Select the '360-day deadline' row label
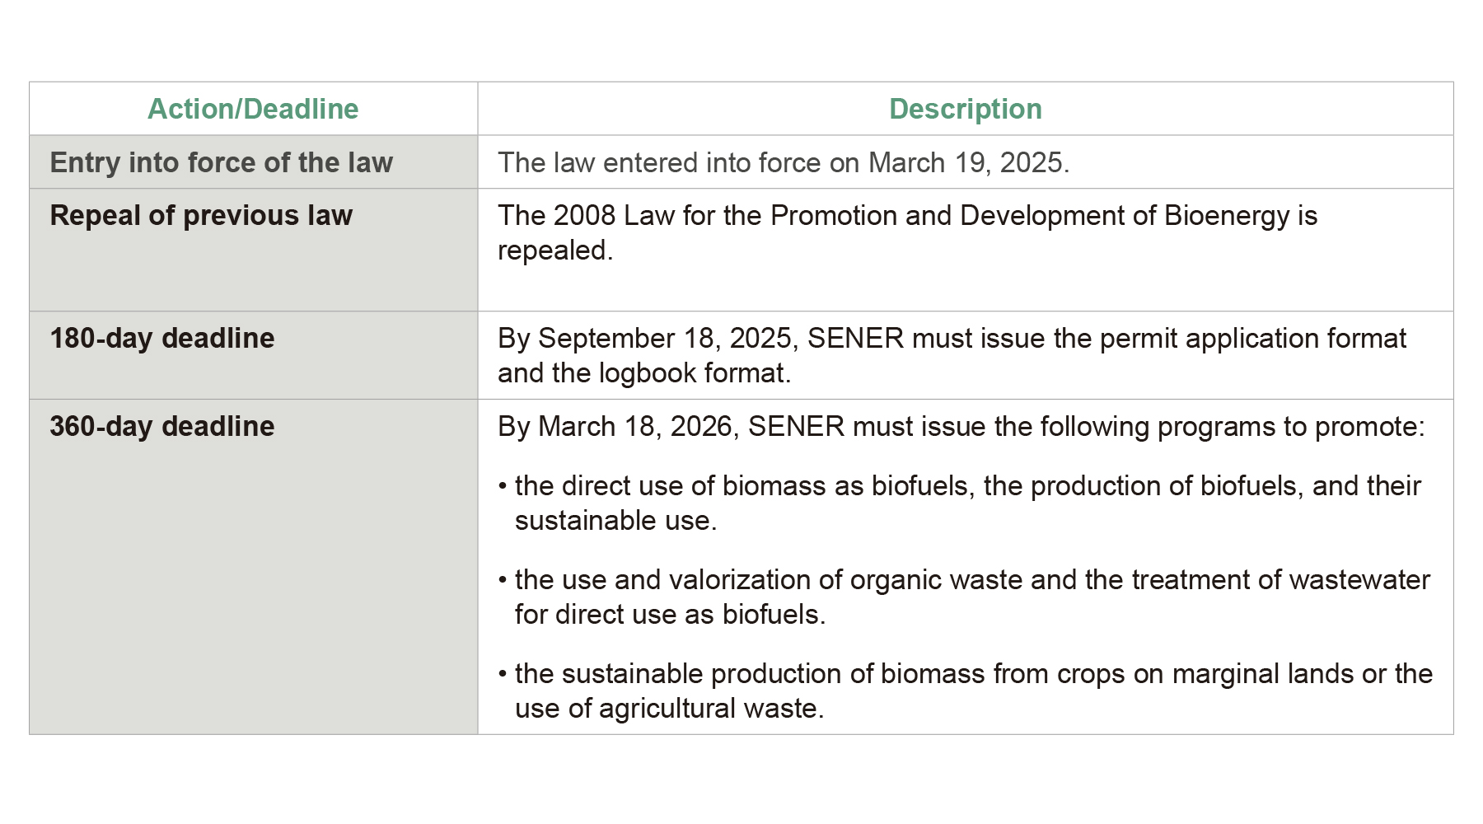 point(161,426)
